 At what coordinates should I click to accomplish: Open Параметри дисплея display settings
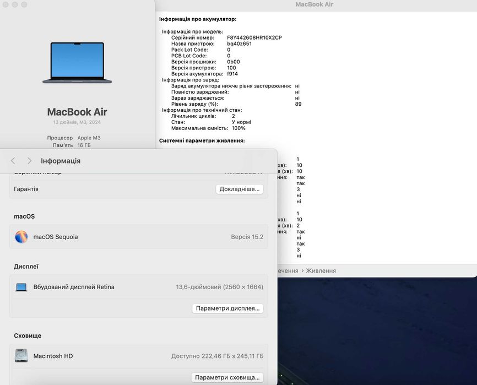point(227,308)
